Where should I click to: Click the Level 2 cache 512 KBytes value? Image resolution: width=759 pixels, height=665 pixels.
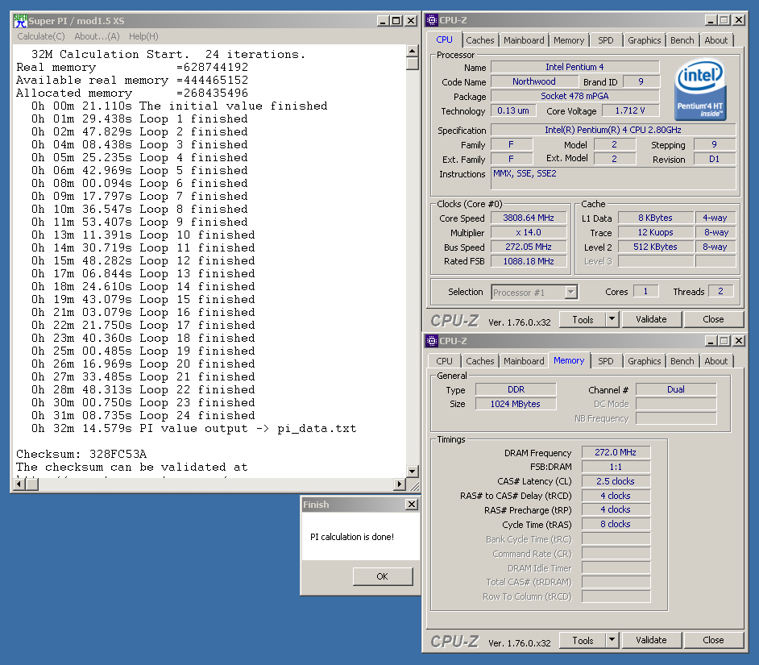coord(655,247)
